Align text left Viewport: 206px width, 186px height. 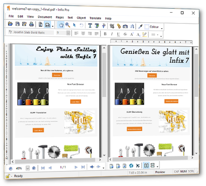coord(76,34)
